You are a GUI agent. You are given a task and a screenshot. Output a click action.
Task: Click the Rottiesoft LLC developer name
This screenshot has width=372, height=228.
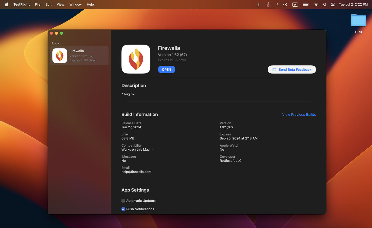click(x=231, y=161)
